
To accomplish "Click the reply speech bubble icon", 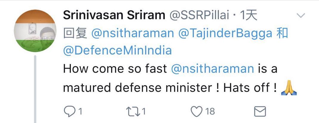I will 69,111.
